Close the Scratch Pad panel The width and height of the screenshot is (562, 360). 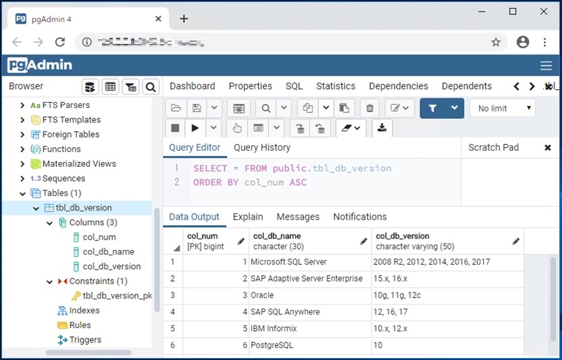pyautogui.click(x=548, y=147)
